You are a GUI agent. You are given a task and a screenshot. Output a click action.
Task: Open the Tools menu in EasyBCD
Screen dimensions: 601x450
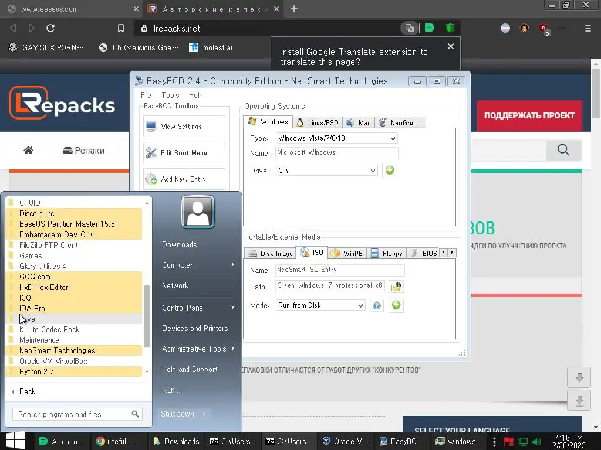[170, 95]
